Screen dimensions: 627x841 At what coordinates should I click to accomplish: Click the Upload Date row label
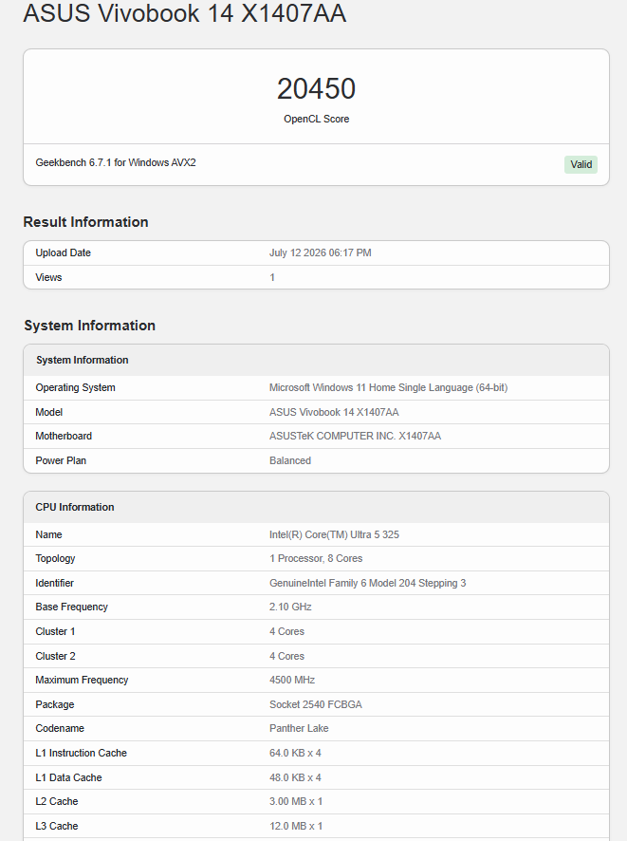point(64,252)
